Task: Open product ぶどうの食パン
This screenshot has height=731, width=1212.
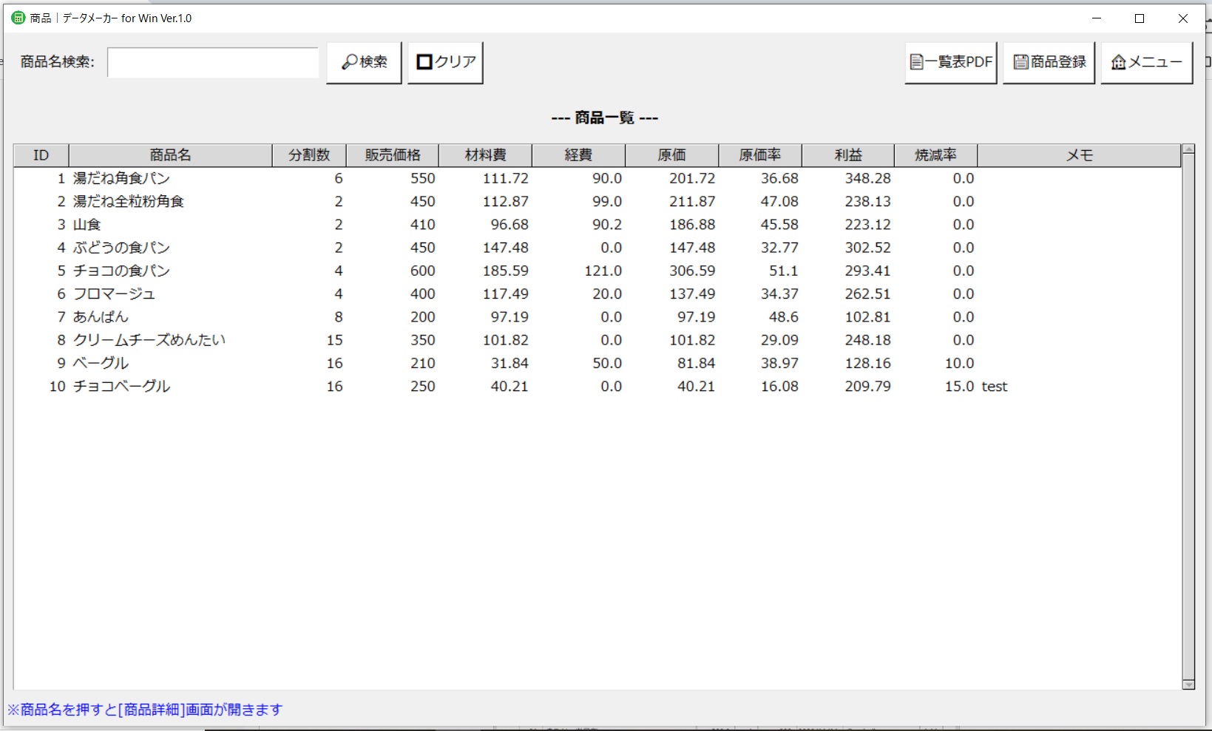Action: coord(121,248)
